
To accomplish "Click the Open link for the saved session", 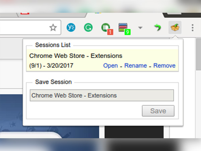I will [x=110, y=66].
